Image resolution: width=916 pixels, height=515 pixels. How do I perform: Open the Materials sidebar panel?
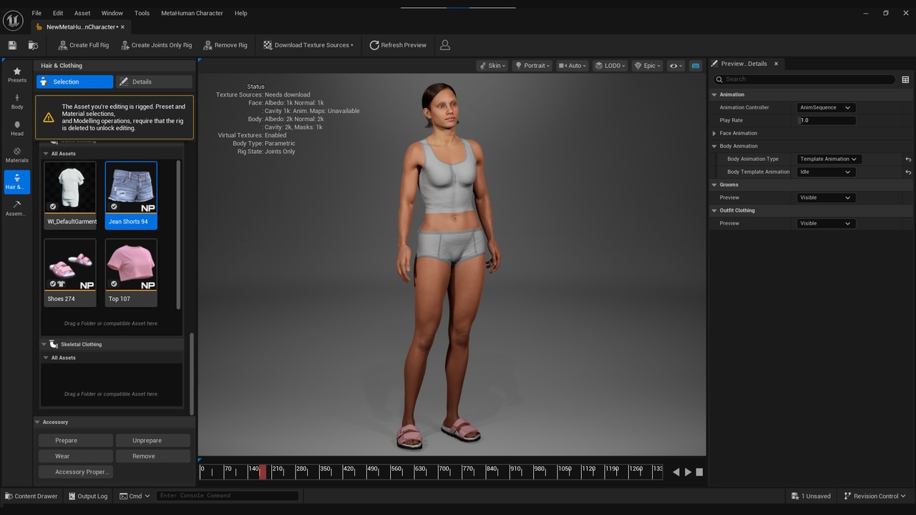coord(17,154)
